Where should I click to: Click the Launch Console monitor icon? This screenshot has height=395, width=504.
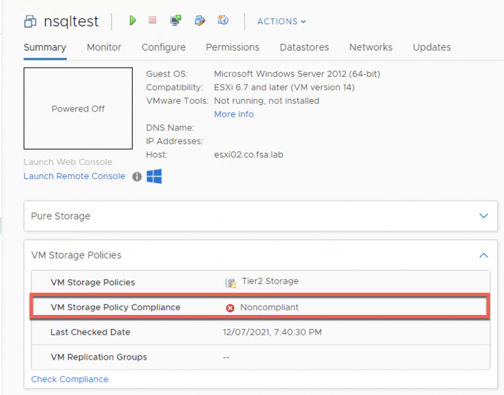[x=175, y=21]
